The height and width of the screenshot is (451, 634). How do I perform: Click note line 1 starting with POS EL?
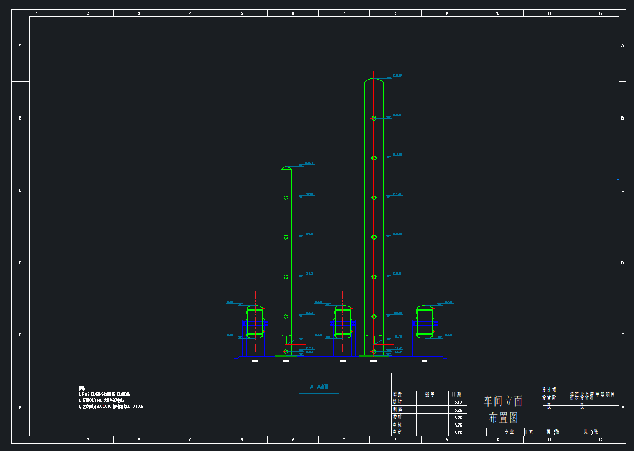(x=104, y=394)
